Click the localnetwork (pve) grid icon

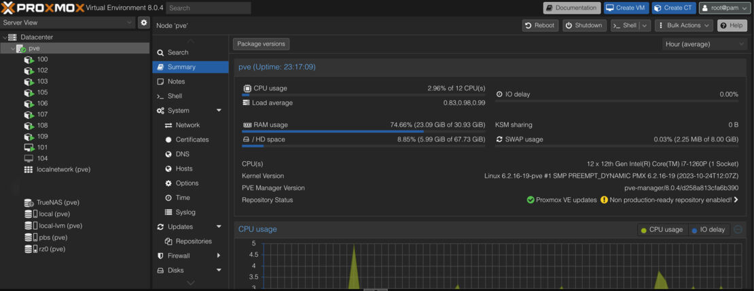point(29,169)
